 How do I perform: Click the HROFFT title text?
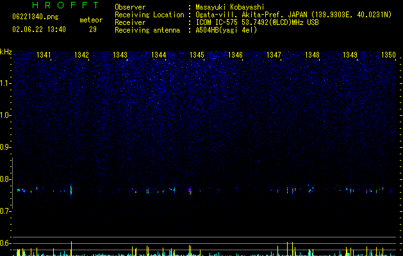pyautogui.click(x=65, y=5)
